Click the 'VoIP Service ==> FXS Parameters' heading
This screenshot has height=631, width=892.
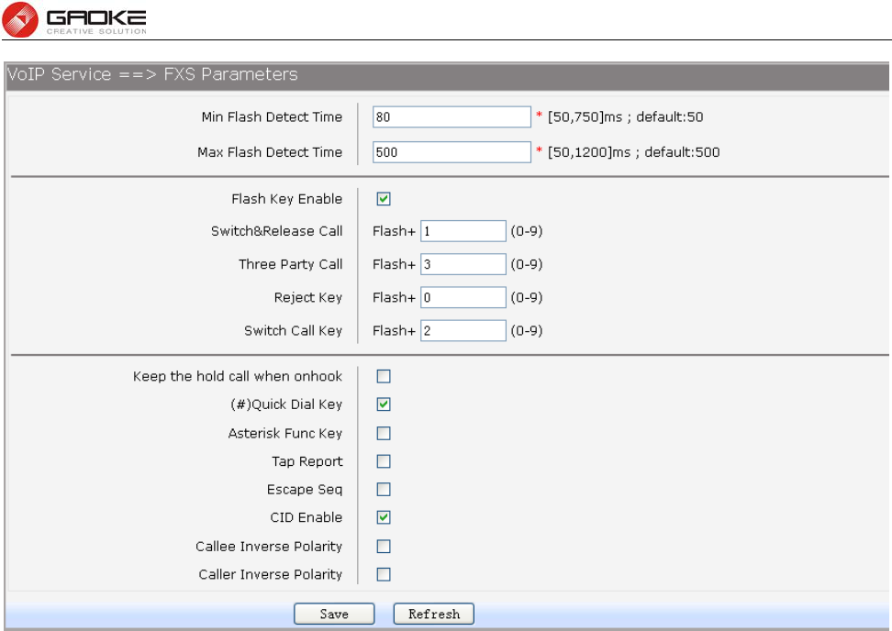click(152, 74)
